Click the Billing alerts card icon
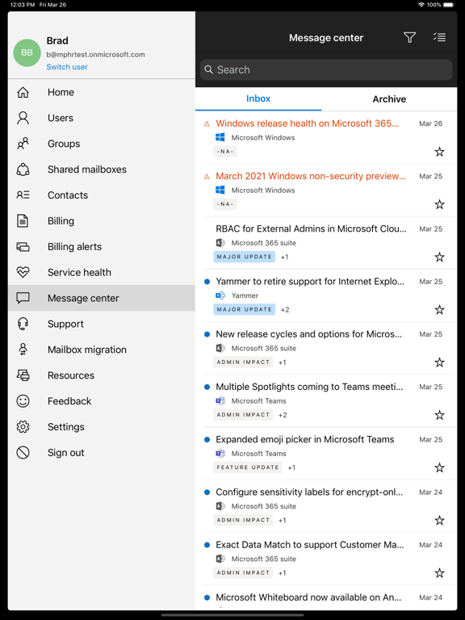The width and height of the screenshot is (465, 620). [x=23, y=247]
